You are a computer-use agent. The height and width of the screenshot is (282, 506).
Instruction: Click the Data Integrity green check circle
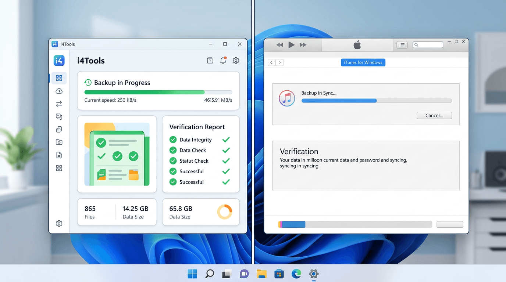coord(173,140)
